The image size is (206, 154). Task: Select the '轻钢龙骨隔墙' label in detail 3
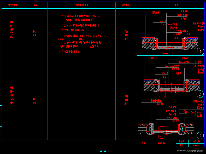pos(156,101)
